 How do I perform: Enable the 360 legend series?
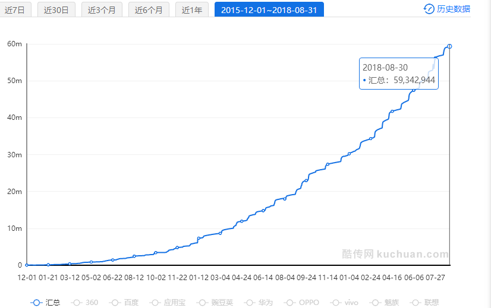[85, 302]
